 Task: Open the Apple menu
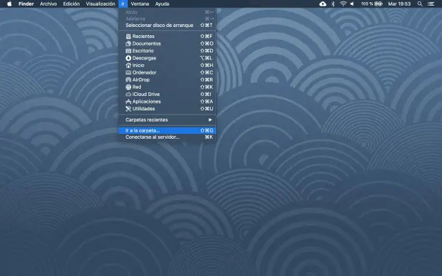point(9,3)
